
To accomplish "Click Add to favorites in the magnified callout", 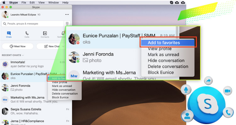I will point(168,42).
